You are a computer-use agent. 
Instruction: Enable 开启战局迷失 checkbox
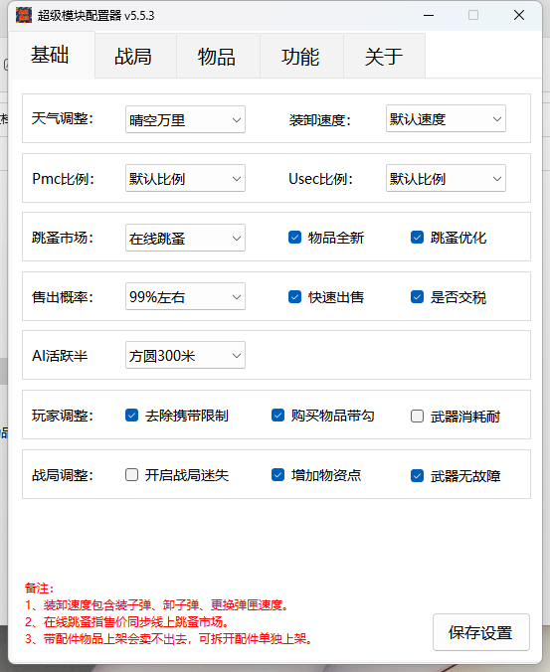tap(131, 475)
